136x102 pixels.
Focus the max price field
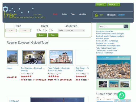[x=25, y=30]
